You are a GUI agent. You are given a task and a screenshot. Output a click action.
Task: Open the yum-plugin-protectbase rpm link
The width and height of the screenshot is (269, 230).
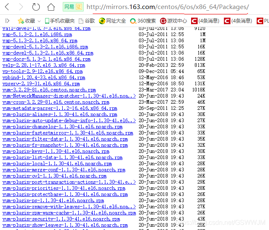tap(65, 194)
